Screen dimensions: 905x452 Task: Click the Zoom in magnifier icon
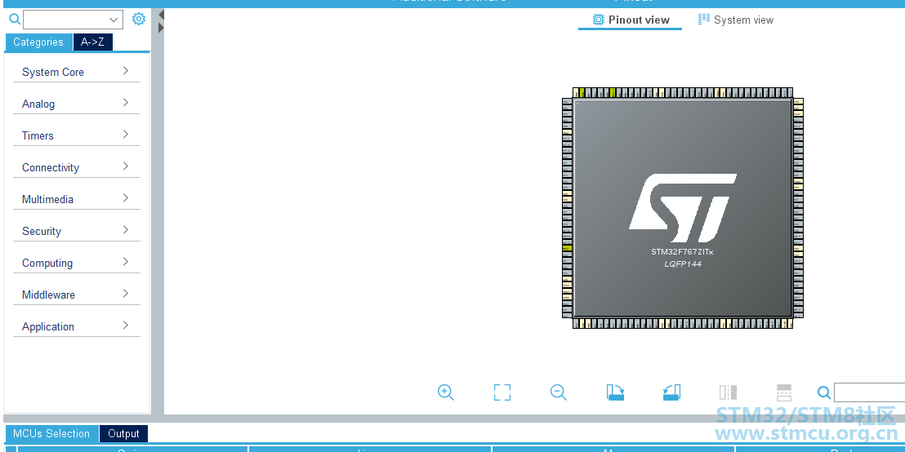[x=446, y=392]
